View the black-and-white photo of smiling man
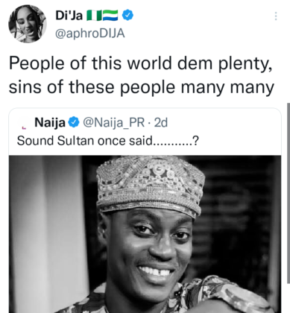The width and height of the screenshot is (290, 313). coord(145,234)
